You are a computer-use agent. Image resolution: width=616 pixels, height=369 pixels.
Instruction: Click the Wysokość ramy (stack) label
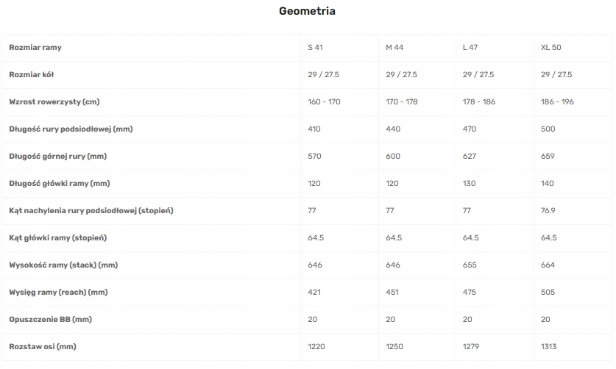tap(63, 265)
